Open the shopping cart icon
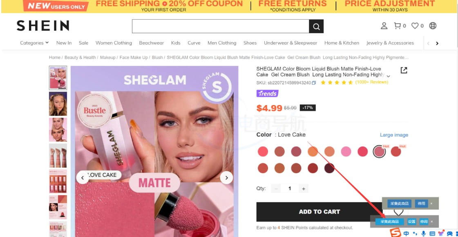Viewport: 458px width, 237px height. point(397,26)
